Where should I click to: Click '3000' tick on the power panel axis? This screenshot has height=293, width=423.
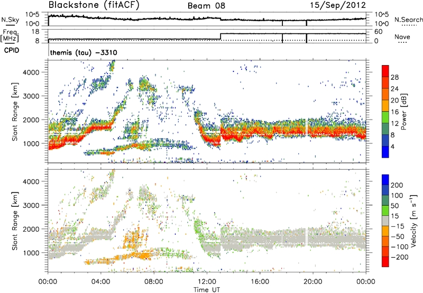pyautogui.click(x=31, y=96)
